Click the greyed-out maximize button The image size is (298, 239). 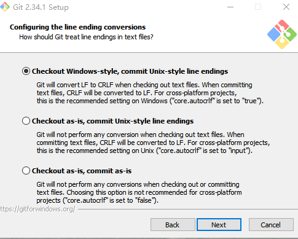coord(258,7)
